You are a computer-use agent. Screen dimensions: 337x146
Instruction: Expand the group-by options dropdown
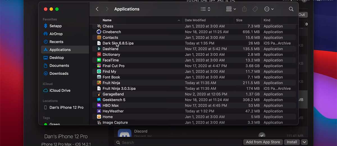click(231, 9)
